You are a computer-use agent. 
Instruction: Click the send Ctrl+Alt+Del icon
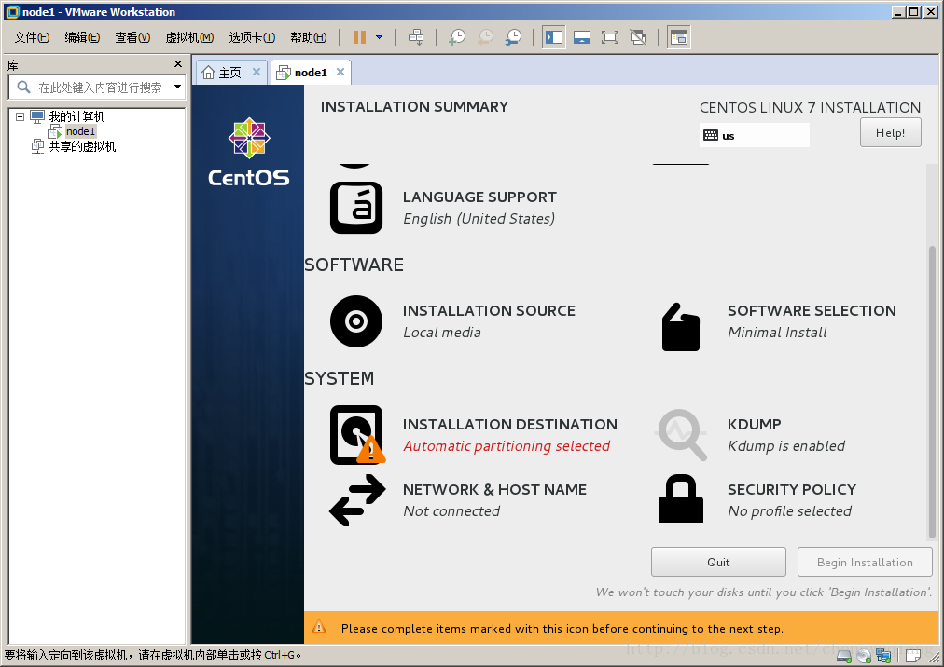(416, 37)
